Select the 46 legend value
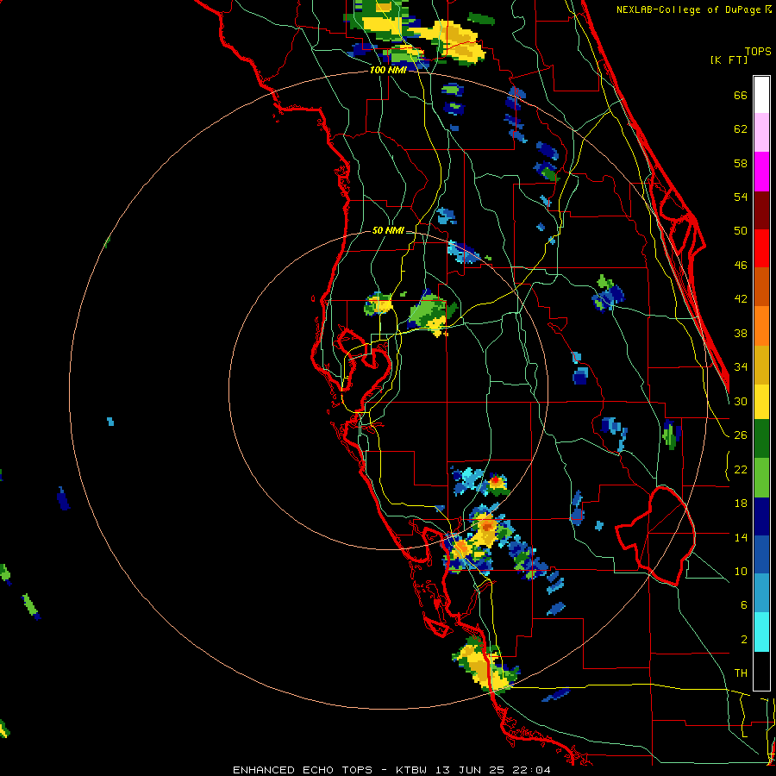776x776 pixels. coord(741,266)
